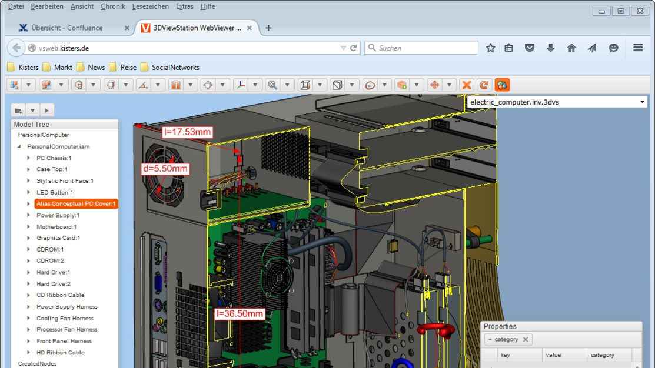Open the browser downloads arrow icon
655x368 pixels.
tap(551, 48)
